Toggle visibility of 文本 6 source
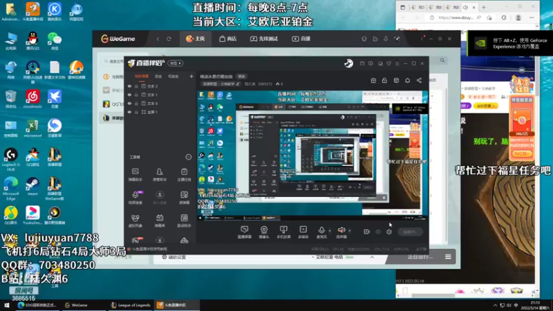Image resolution: width=553 pixels, height=311 pixels. point(129,103)
